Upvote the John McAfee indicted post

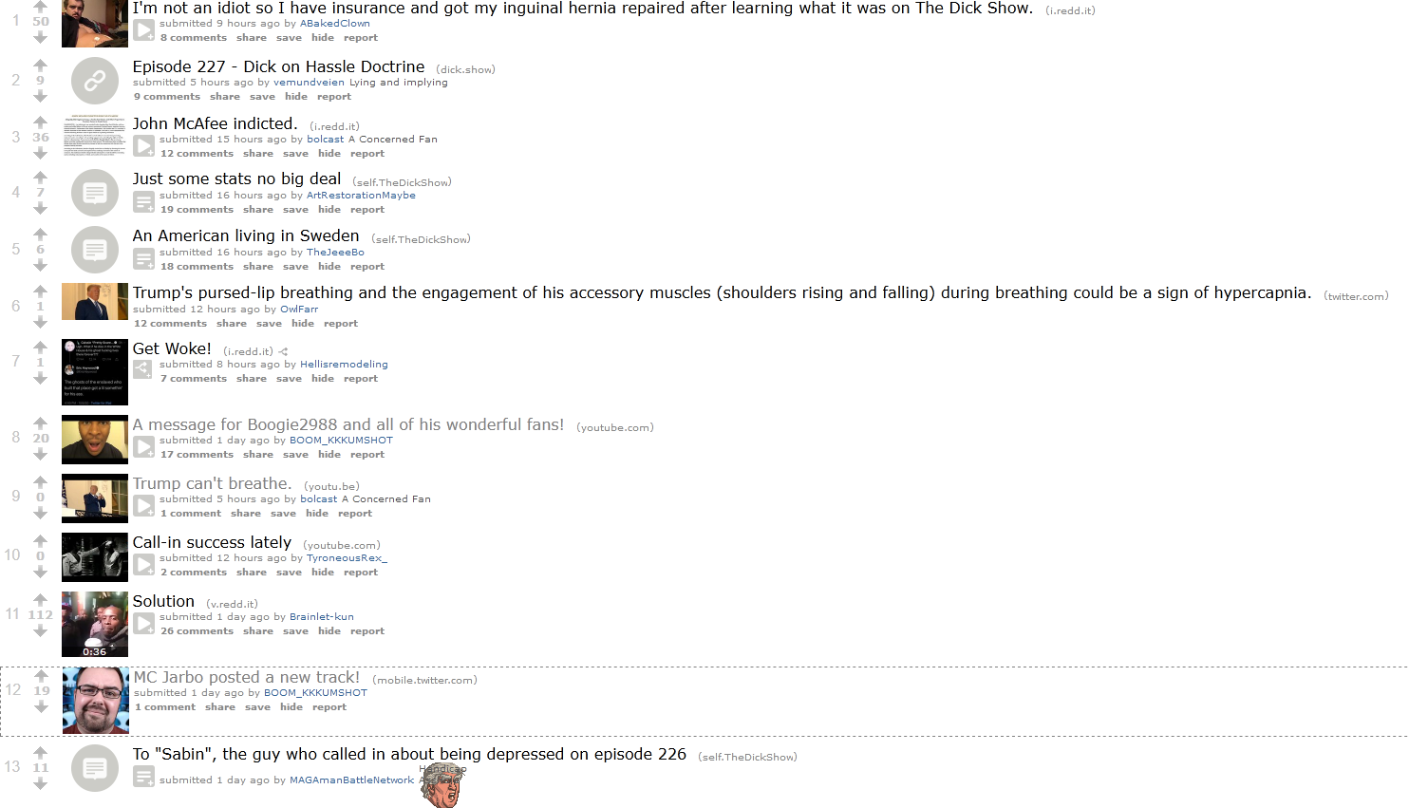(x=40, y=122)
